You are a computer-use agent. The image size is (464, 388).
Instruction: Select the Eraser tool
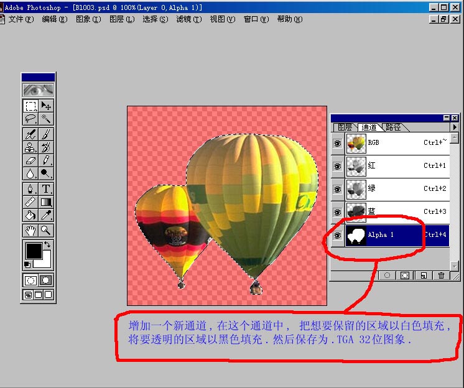click(30, 160)
